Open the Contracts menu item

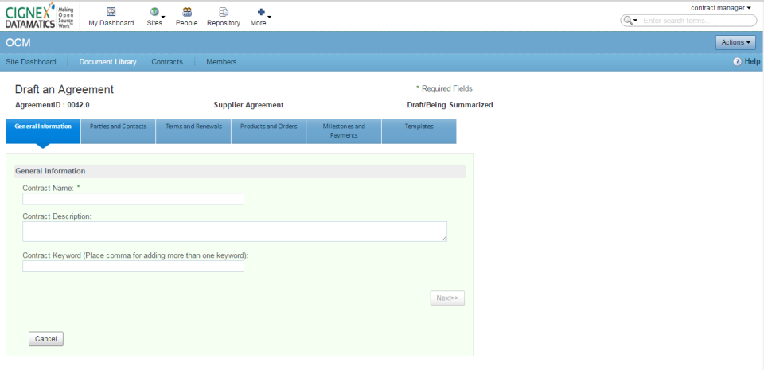pos(167,62)
